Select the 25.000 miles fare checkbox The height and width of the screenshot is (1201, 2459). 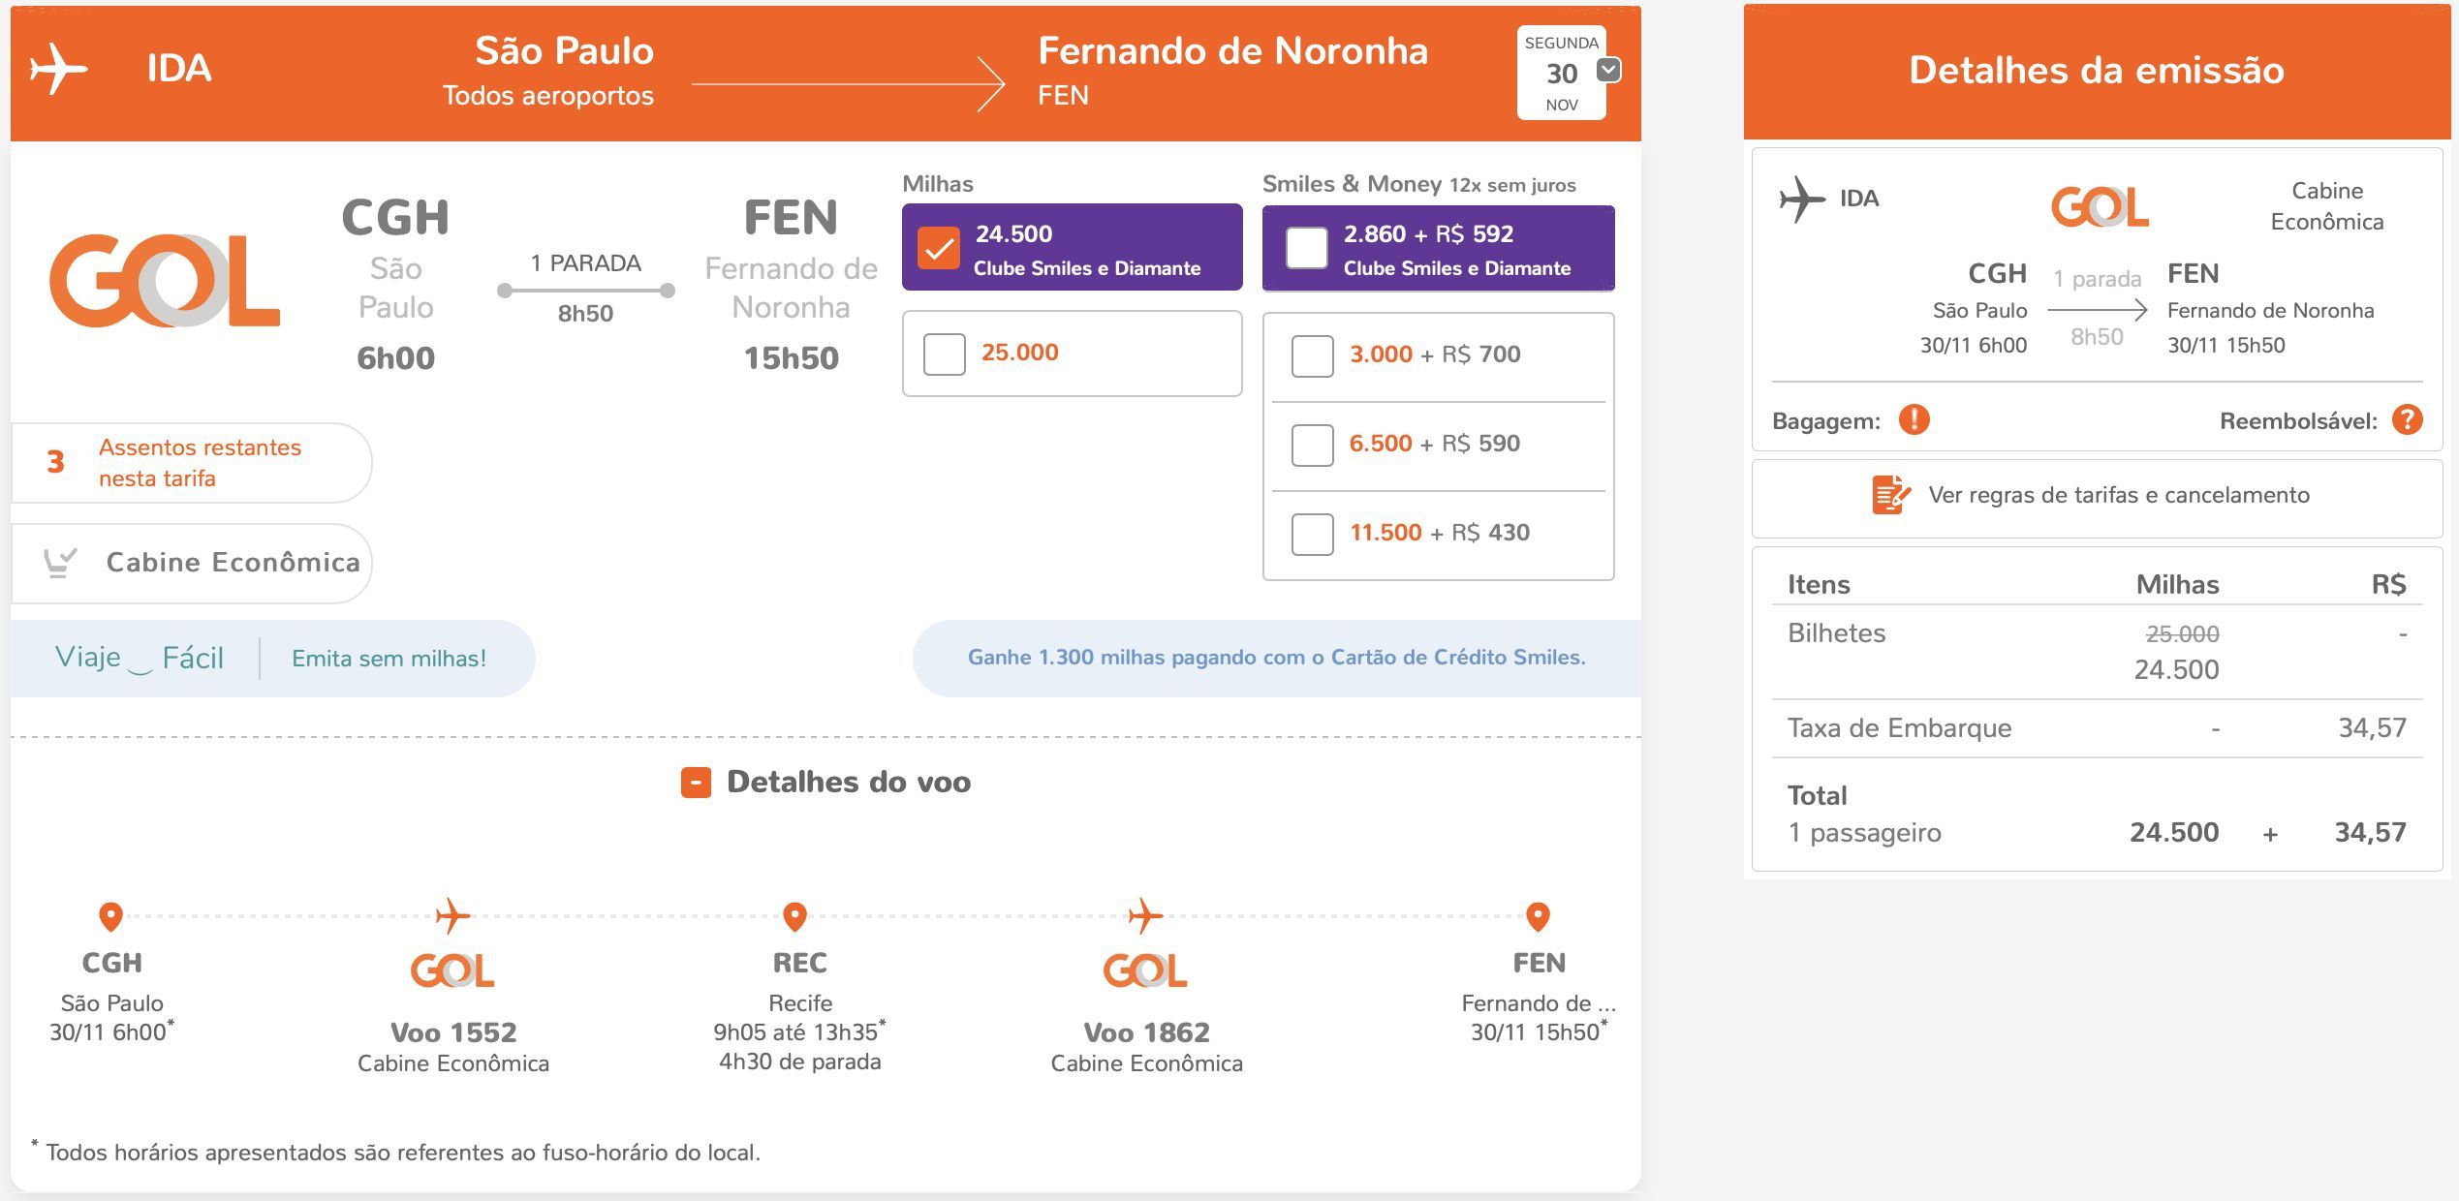[x=945, y=354]
